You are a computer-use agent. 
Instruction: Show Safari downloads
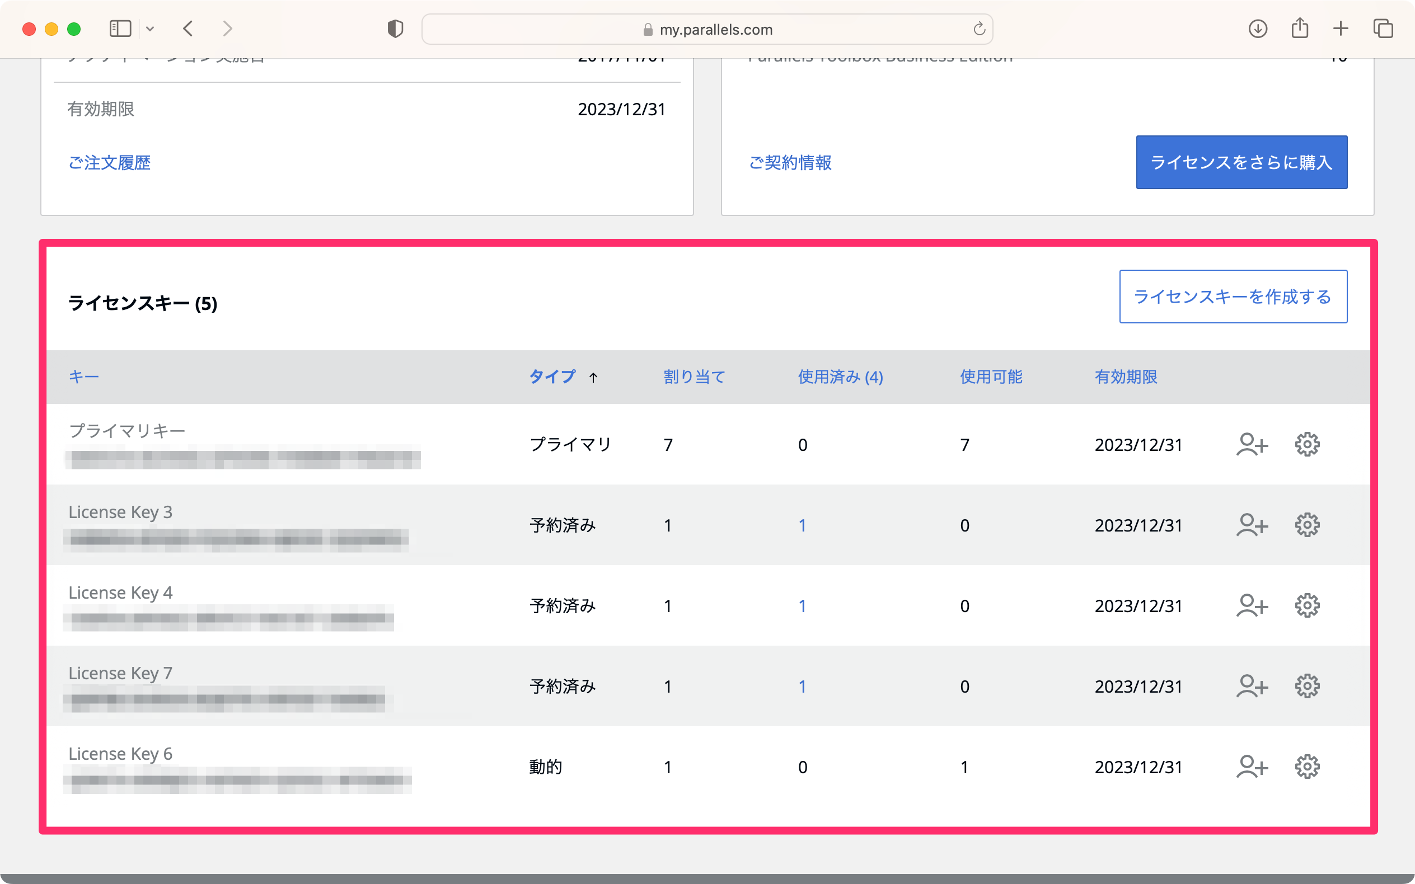1258,29
